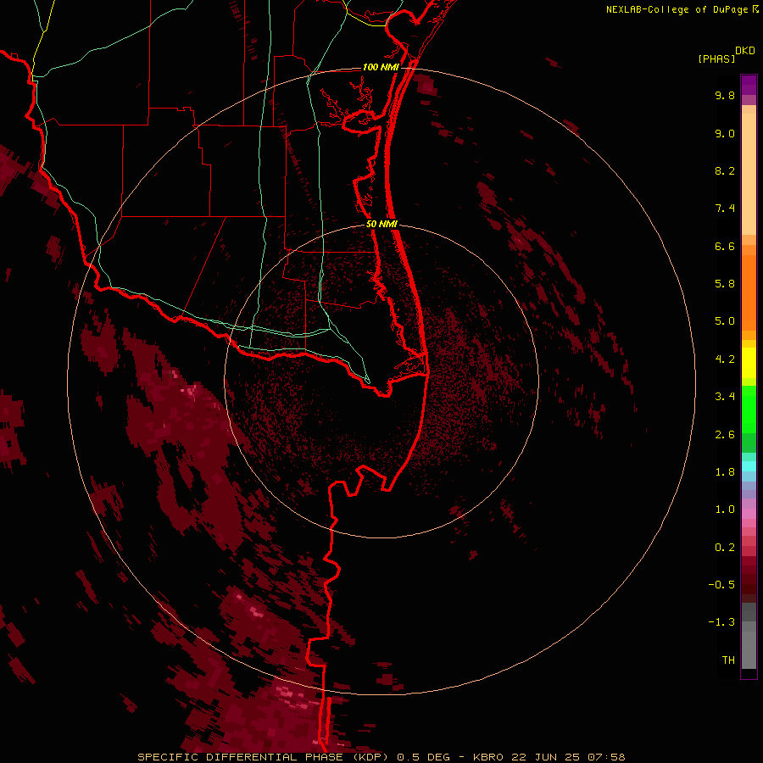This screenshot has height=763, width=763.
Task: Click the 8.2 value on the scale
Action: pos(725,170)
